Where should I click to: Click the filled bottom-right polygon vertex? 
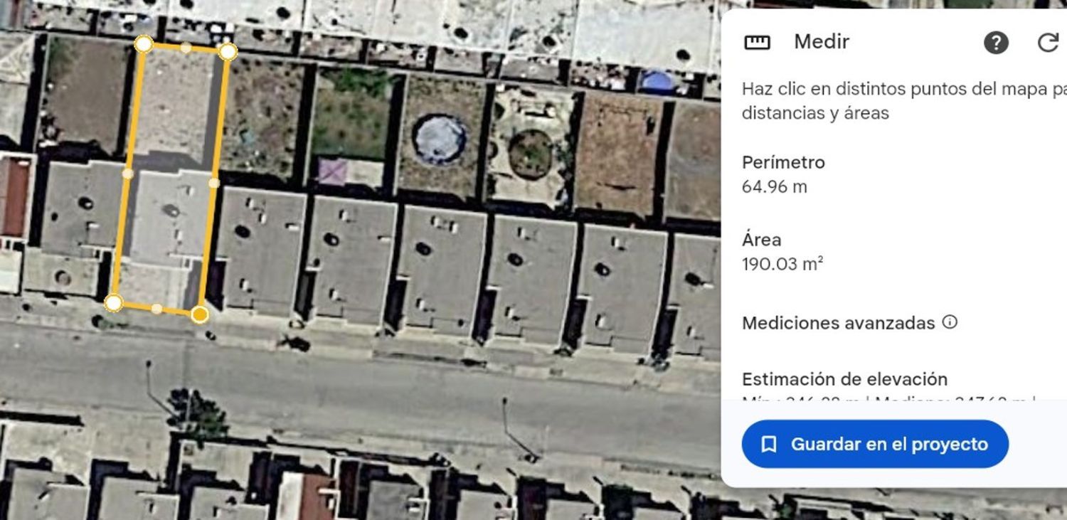pos(200,314)
